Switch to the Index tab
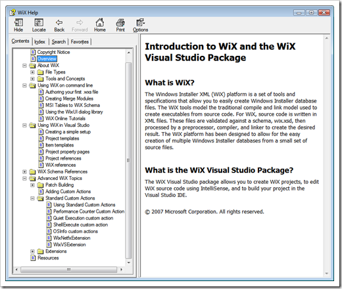The width and height of the screenshot is (342, 289). tap(39, 41)
